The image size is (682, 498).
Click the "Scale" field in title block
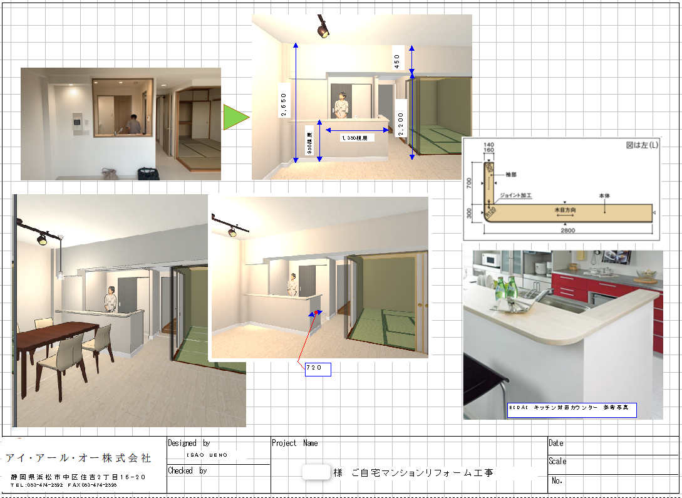557,461
